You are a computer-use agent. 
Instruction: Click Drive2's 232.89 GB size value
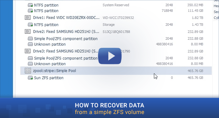coord(196,32)
